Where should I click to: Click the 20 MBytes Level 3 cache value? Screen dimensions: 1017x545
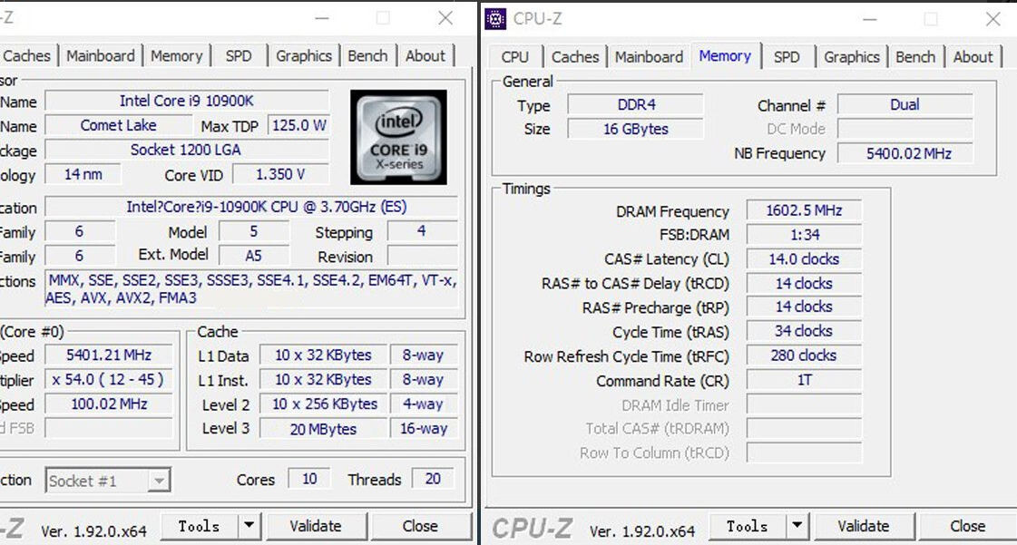click(x=324, y=428)
